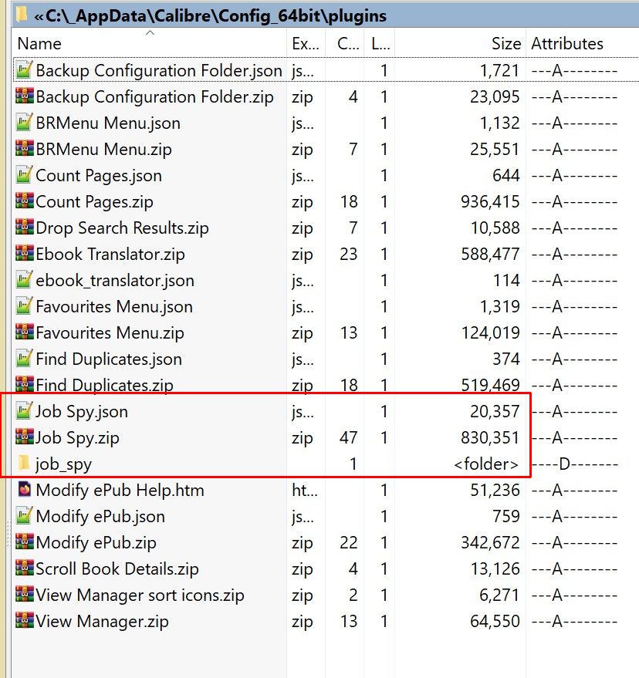639x678 pixels.
Task: Click the ht... extension of Modify ePub Help
Action: (x=305, y=491)
